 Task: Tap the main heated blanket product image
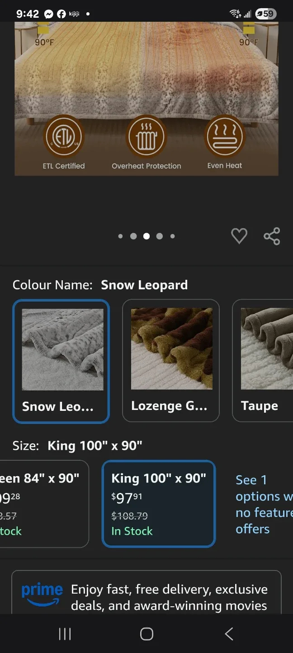click(x=146, y=97)
